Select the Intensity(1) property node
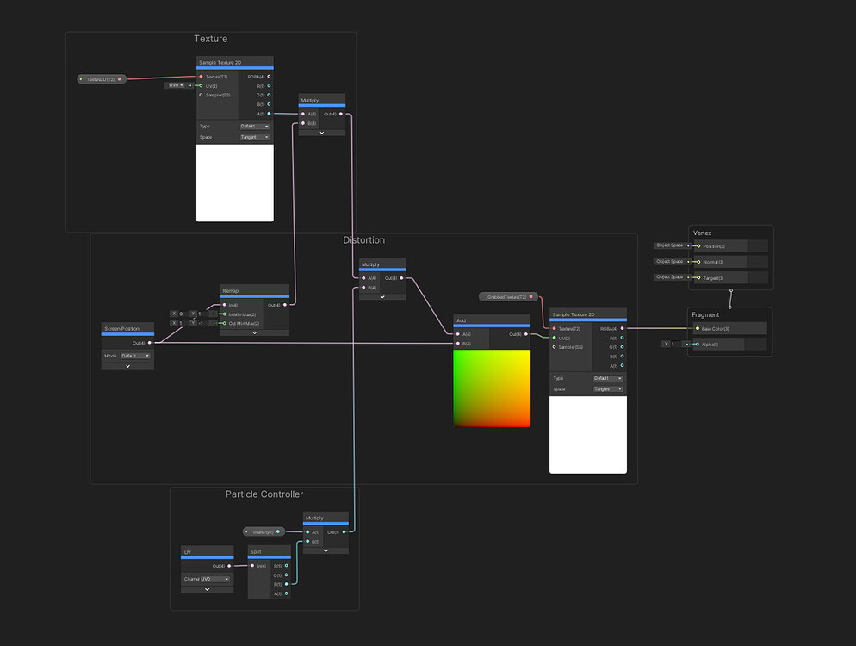Viewport: 856px width, 646px height. point(264,531)
